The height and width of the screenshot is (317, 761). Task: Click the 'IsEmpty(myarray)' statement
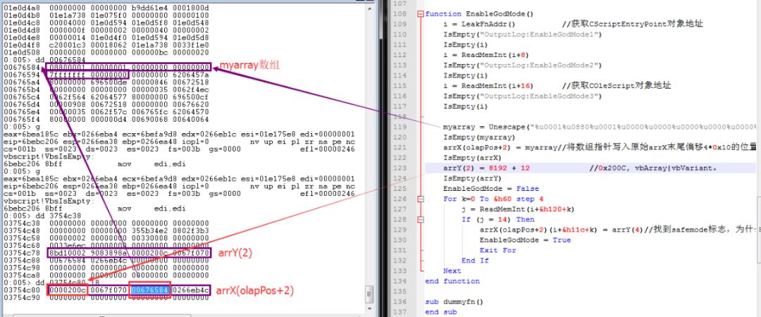tap(478, 137)
